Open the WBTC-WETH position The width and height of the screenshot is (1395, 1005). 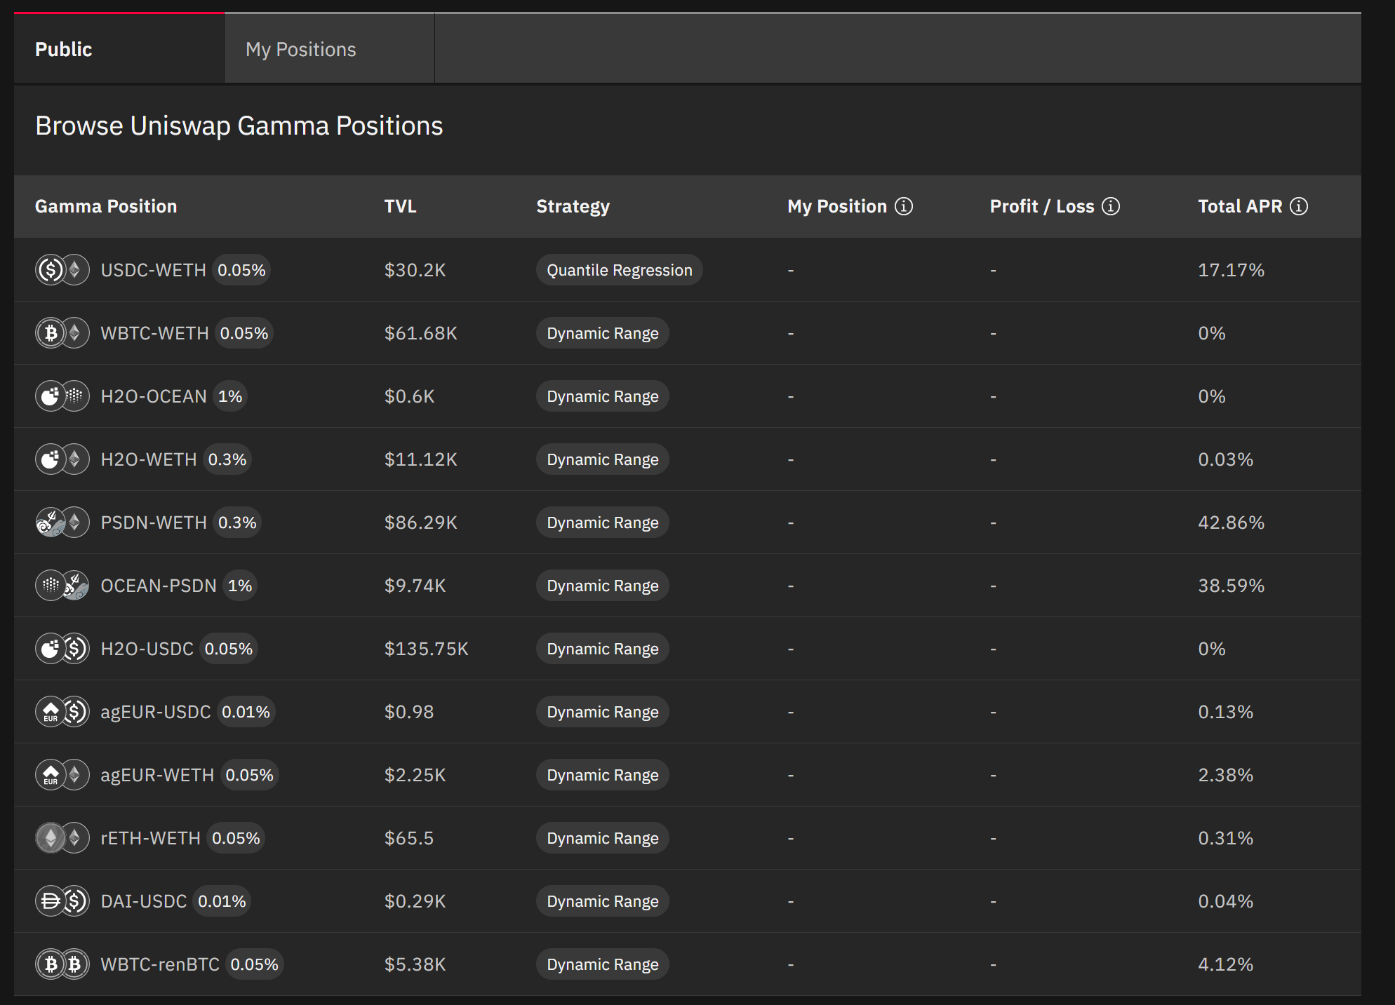coord(688,333)
